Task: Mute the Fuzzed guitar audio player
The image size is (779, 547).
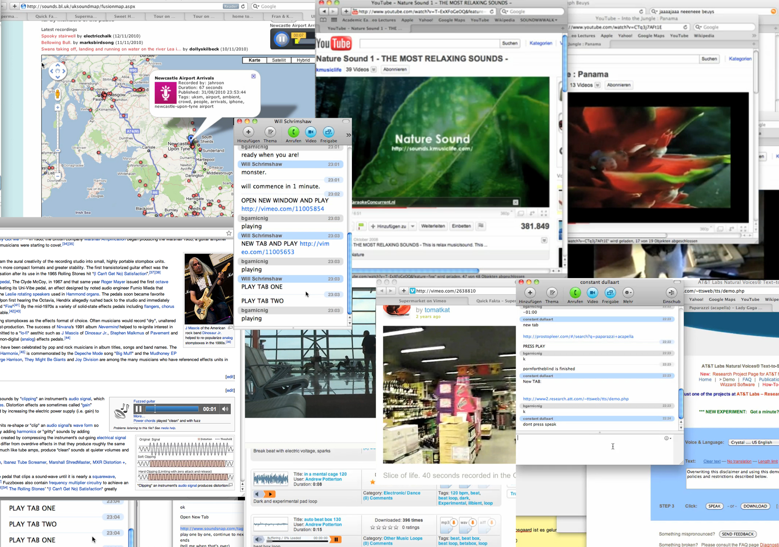Action: tap(225, 409)
